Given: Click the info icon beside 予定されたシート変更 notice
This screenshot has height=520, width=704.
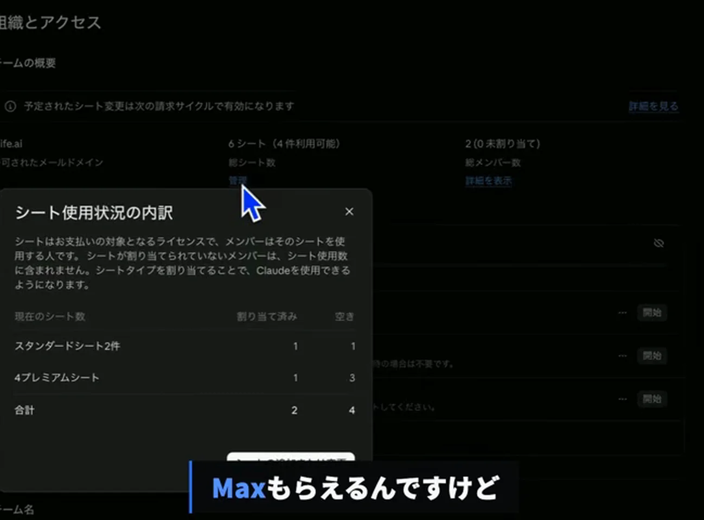Looking at the screenshot, I should pyautogui.click(x=10, y=106).
